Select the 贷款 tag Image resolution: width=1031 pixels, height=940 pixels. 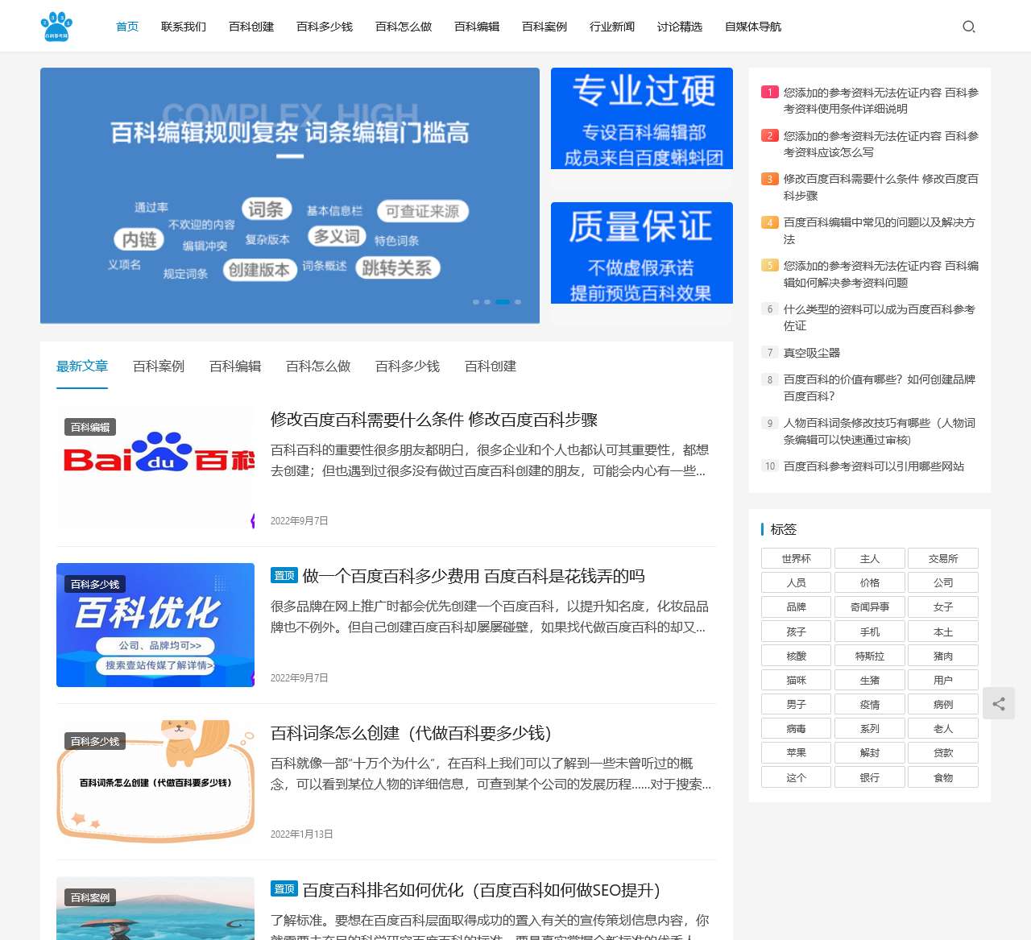(x=943, y=752)
